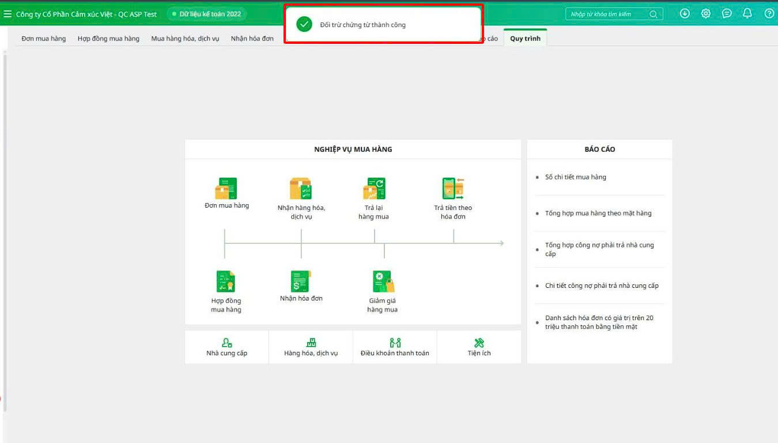Open the Mua hàng hóa, dịch vụ tab

pyautogui.click(x=185, y=39)
